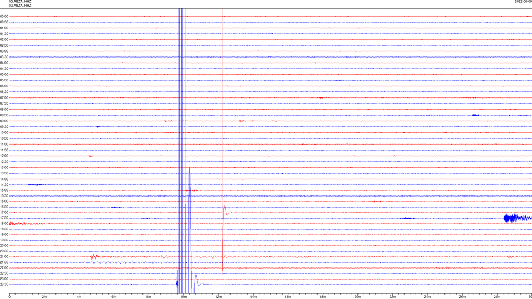Click the 18m axis tick label
This screenshot has width=532, height=299.
[x=323, y=297]
